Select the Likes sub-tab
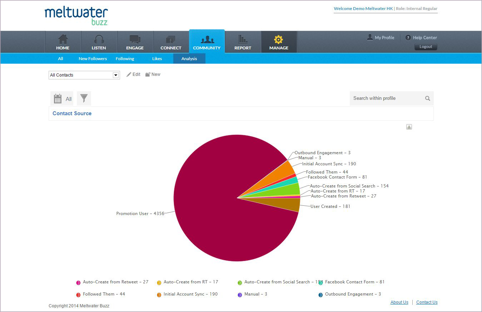Image resolution: width=482 pixels, height=312 pixels. (x=157, y=59)
